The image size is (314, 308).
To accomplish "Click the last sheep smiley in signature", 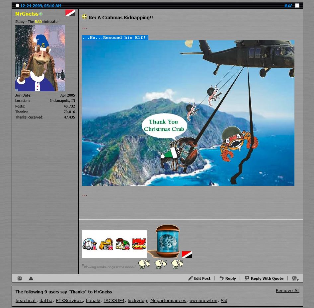I will tap(177, 264).
